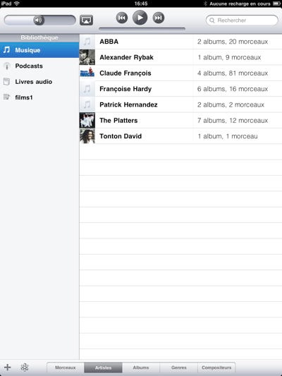
Task: Click The Platters album artwork
Action: (87, 121)
